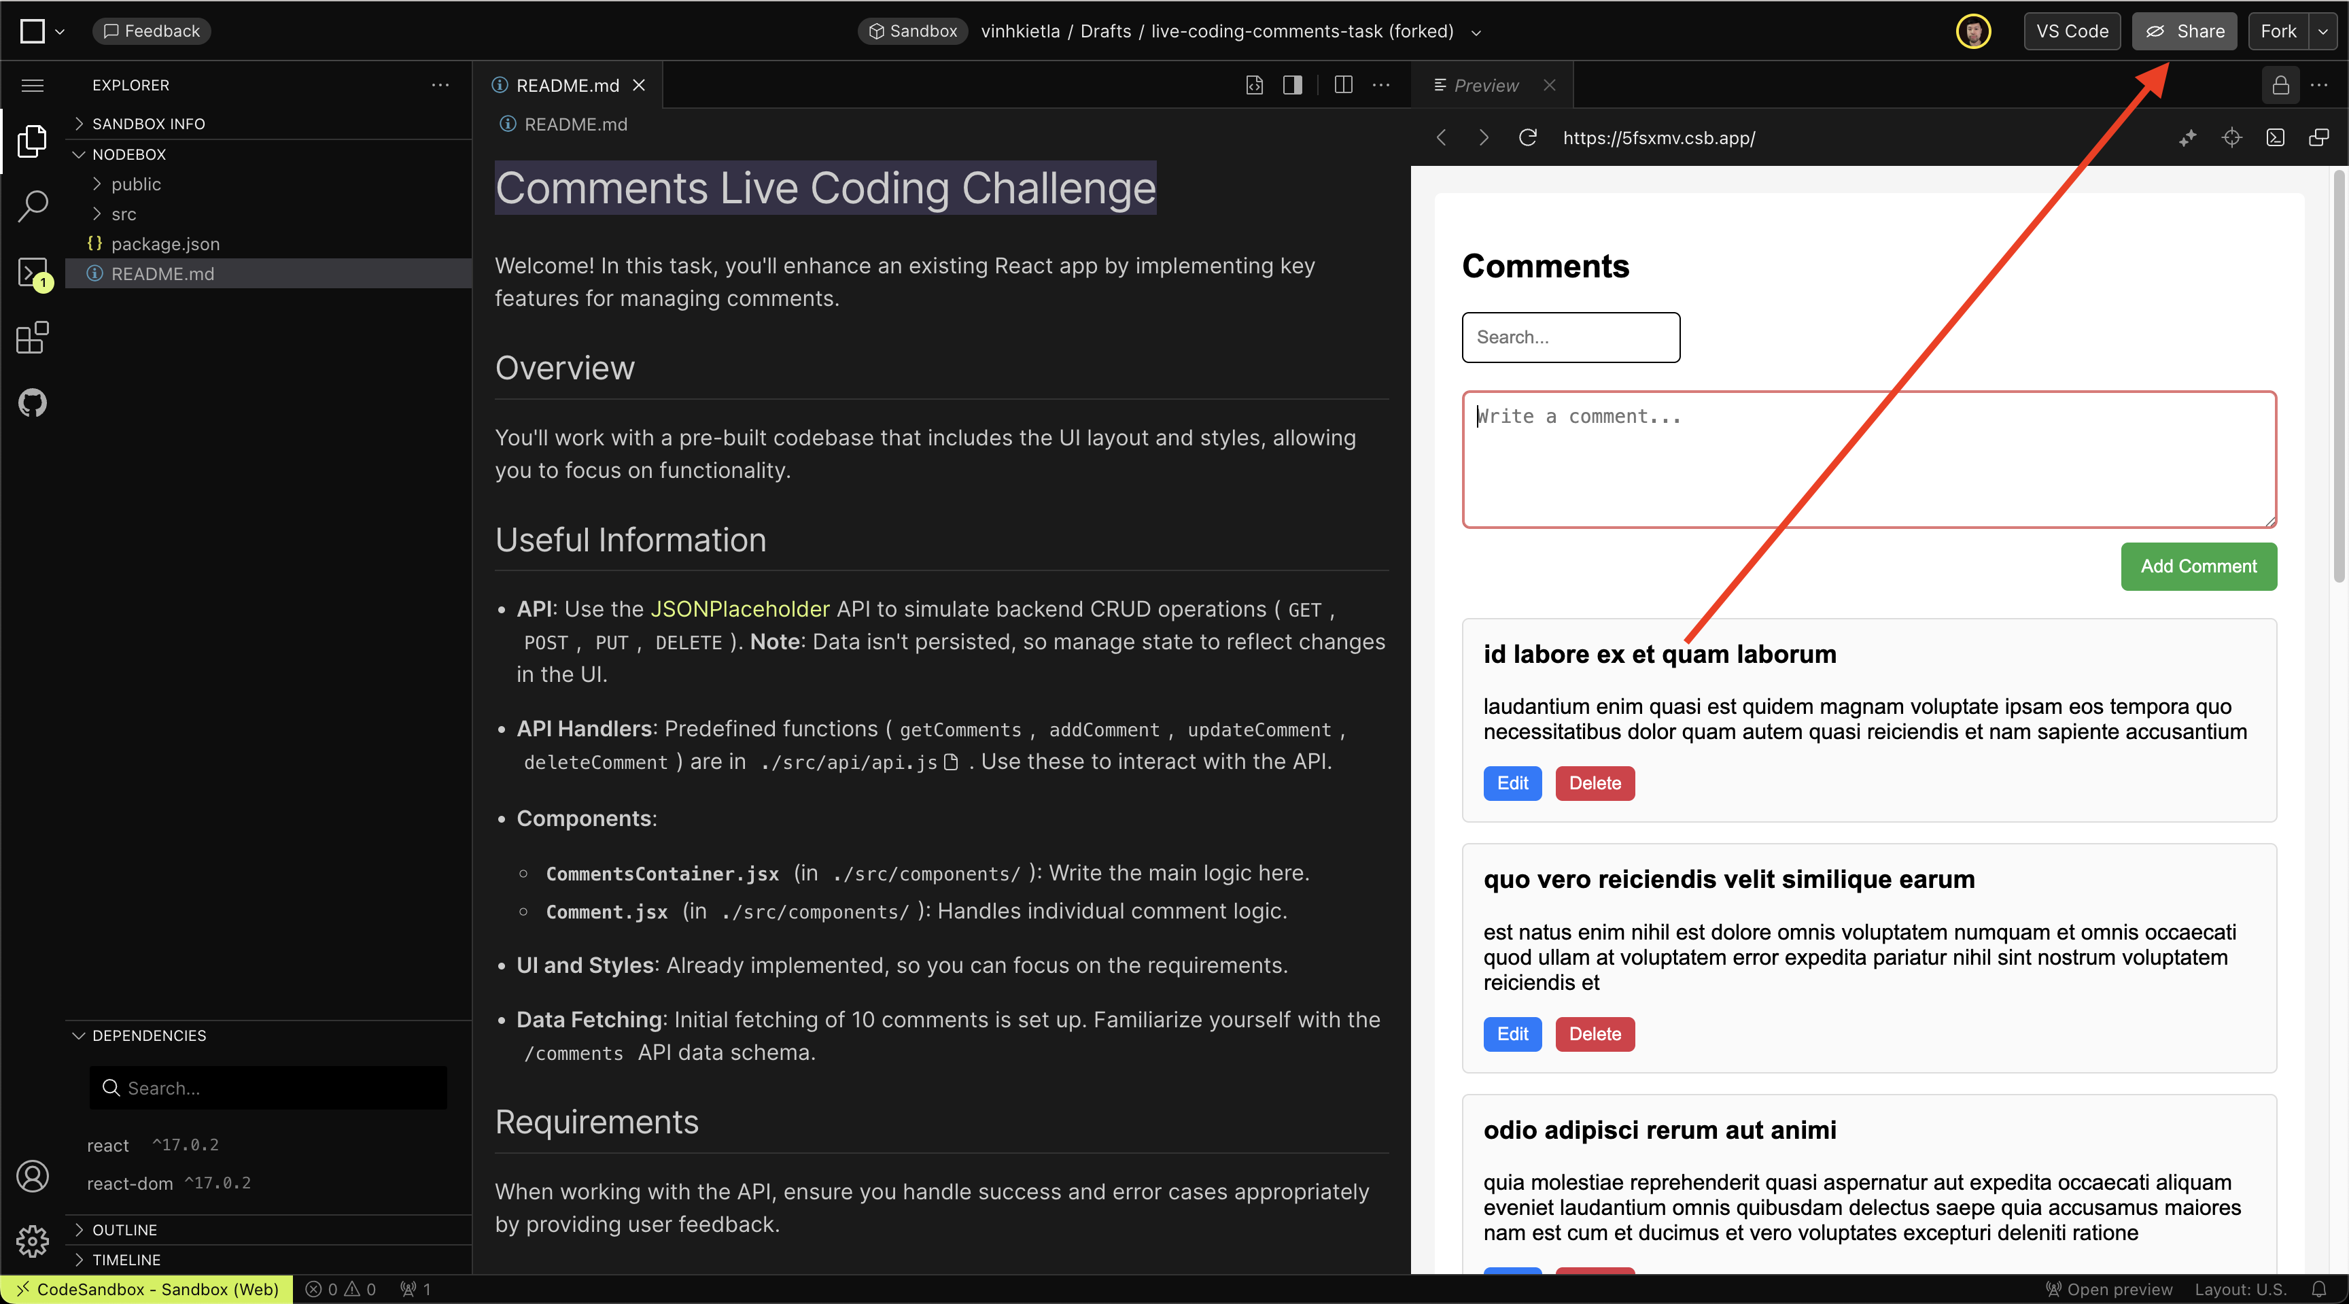The height and width of the screenshot is (1304, 2349).
Task: Open preview in new window icon
Action: pyautogui.click(x=2318, y=138)
